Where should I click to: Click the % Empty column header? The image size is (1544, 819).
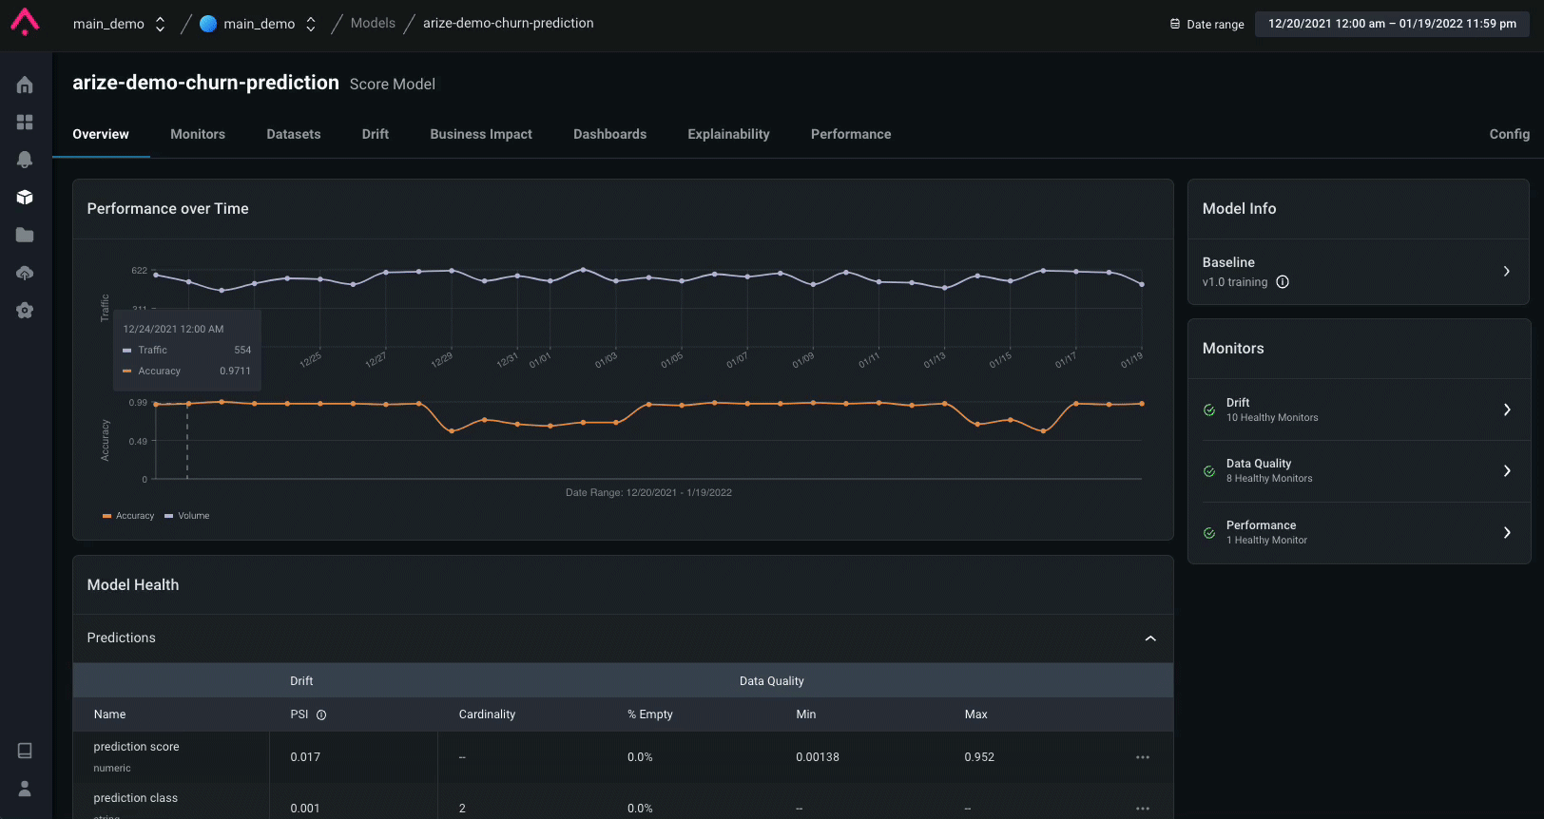[650, 714]
